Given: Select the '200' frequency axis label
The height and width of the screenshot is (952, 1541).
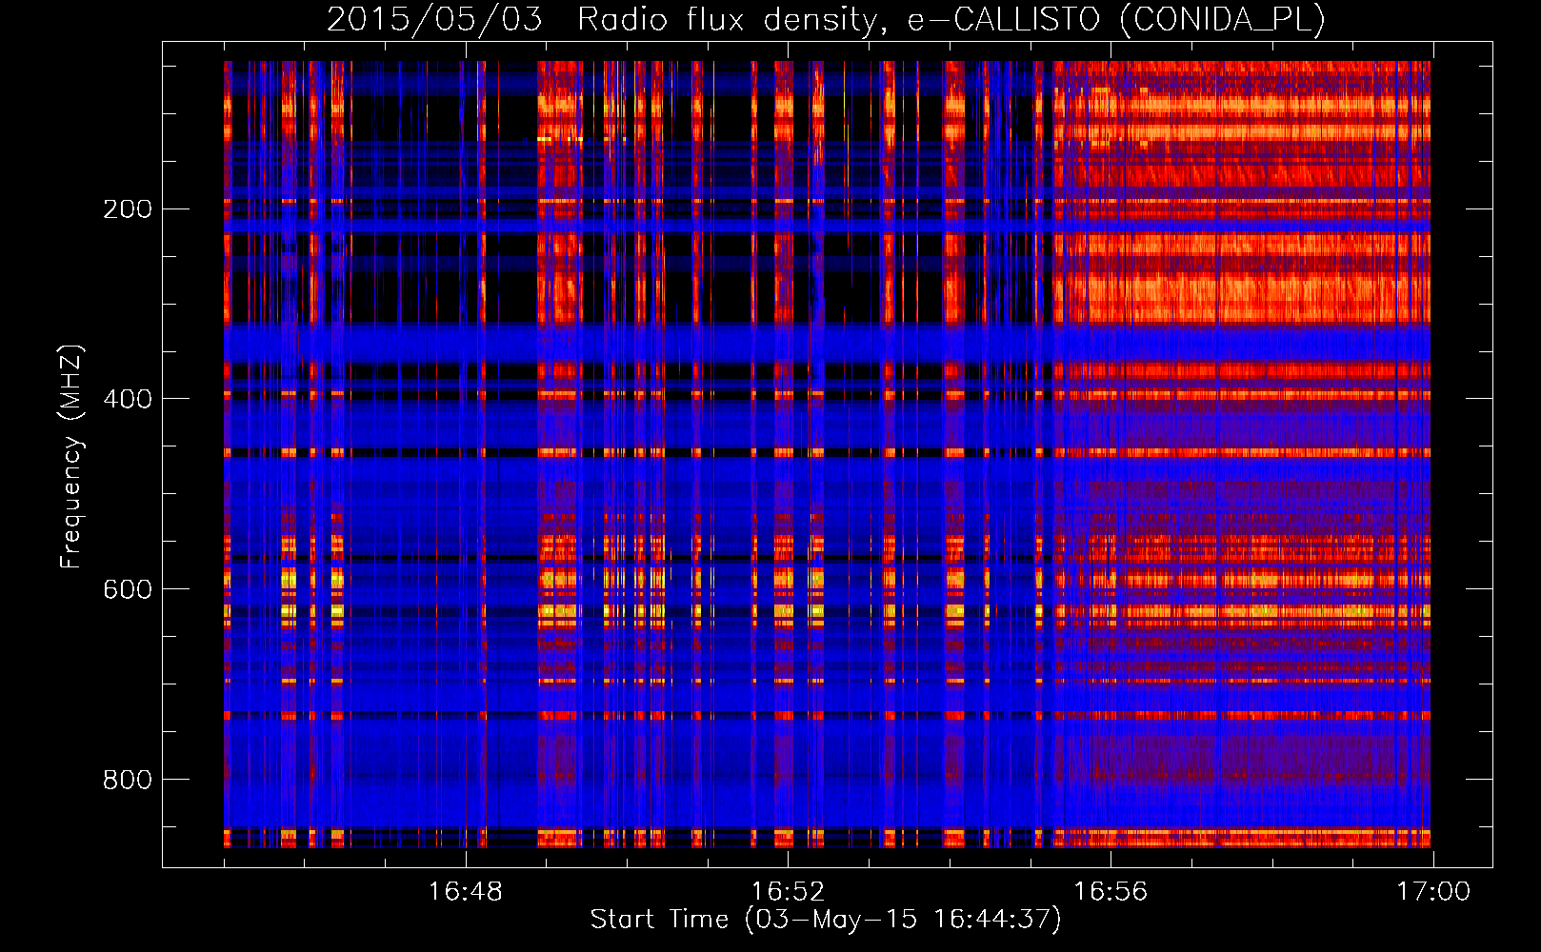Looking at the screenshot, I should coord(128,209).
